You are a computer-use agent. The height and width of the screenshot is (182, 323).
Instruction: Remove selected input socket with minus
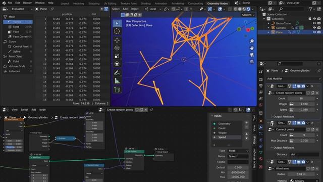tap(247, 127)
